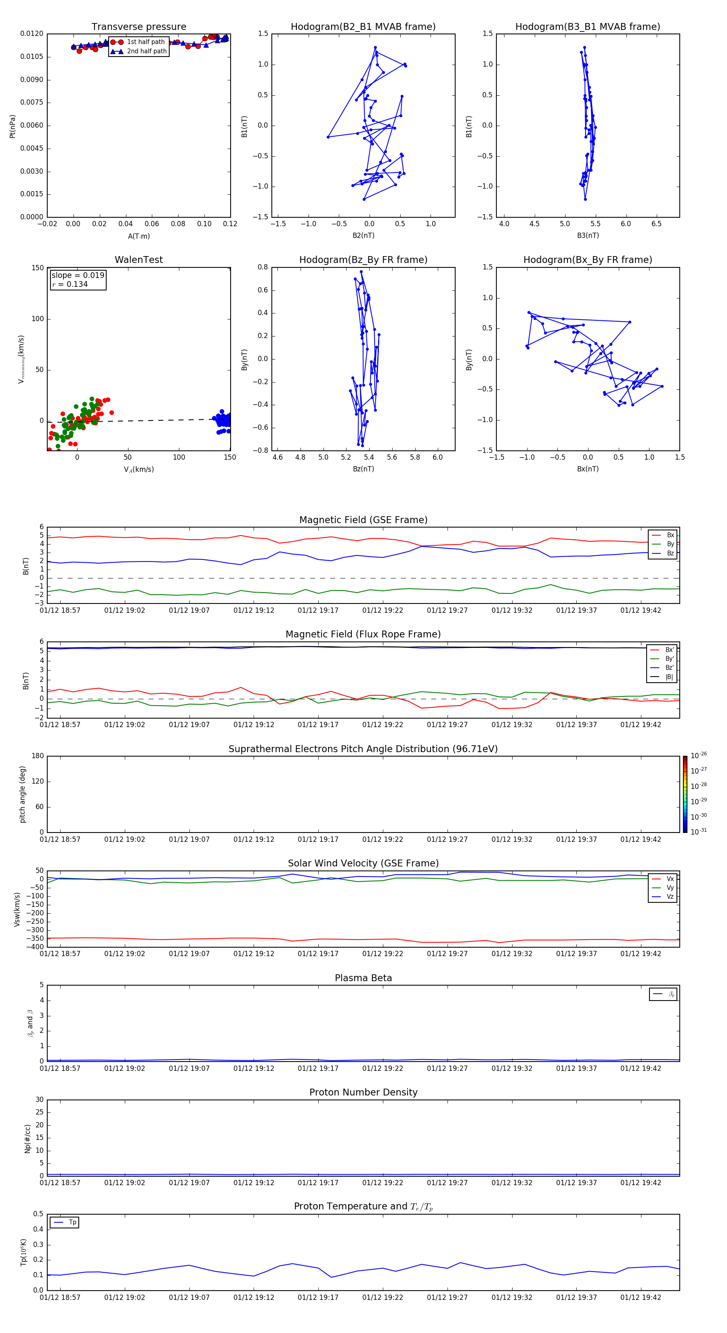This screenshot has height=1333, width=727.
Task: Click the Suprathermal Electrons Pitch Angle title
Action: point(363,749)
